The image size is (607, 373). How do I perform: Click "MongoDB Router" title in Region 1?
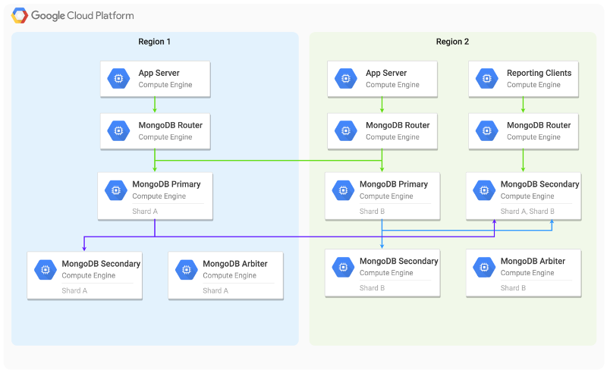(x=170, y=125)
